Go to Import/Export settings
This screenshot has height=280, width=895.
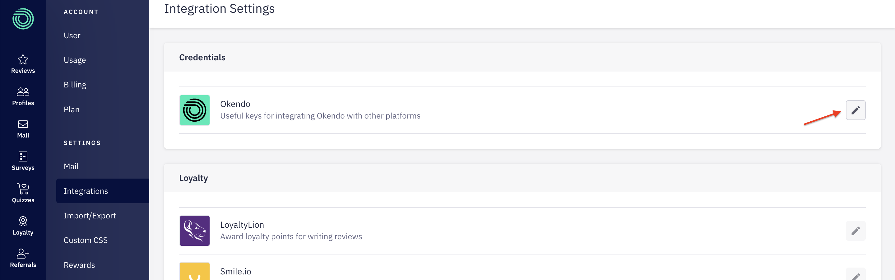pos(90,216)
